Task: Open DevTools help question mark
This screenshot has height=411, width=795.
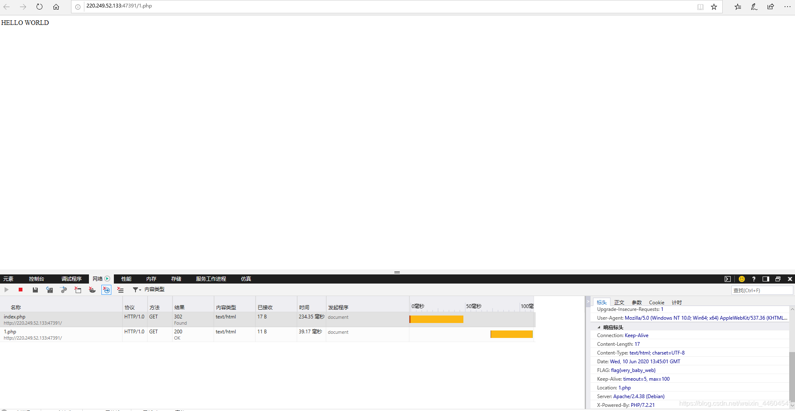Action: point(753,279)
